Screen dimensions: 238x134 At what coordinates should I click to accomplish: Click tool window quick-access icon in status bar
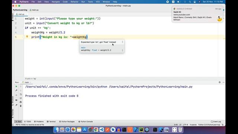pos(13,125)
